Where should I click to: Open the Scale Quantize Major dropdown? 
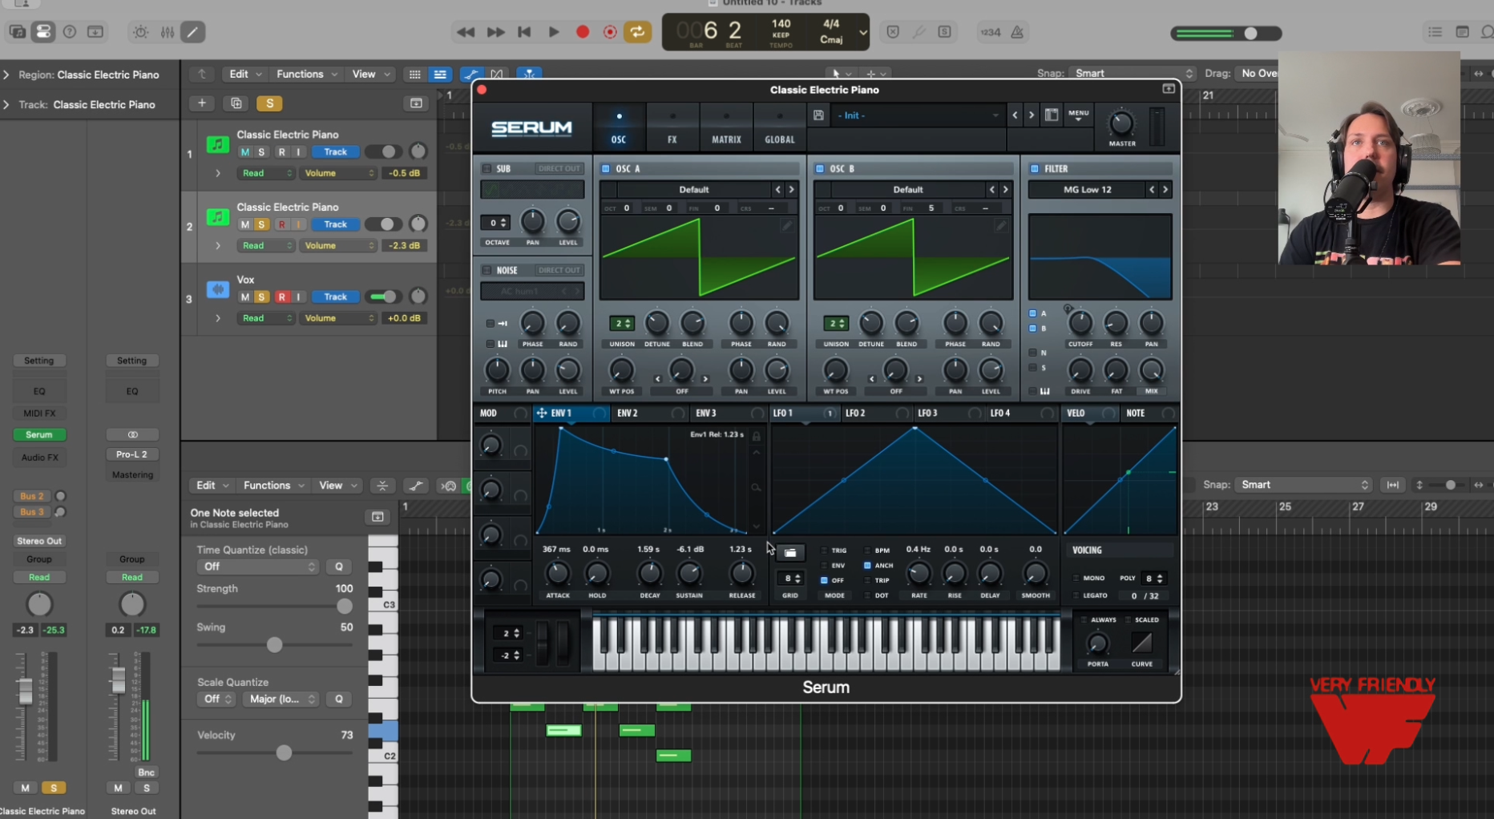280,700
